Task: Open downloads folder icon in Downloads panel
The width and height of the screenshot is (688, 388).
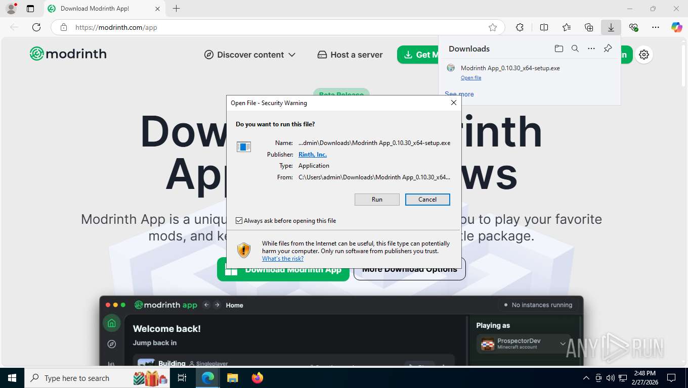Action: click(558, 48)
